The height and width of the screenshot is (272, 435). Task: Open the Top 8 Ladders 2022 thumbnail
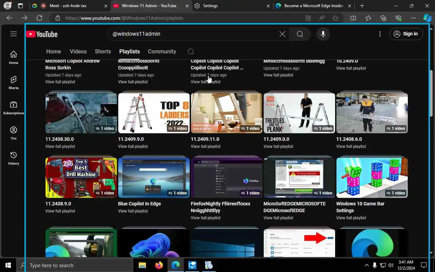pyautogui.click(x=154, y=113)
